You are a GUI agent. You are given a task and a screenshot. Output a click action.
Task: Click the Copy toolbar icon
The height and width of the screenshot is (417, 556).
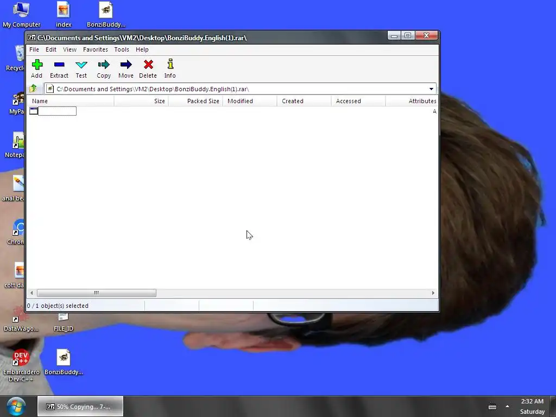tap(104, 68)
